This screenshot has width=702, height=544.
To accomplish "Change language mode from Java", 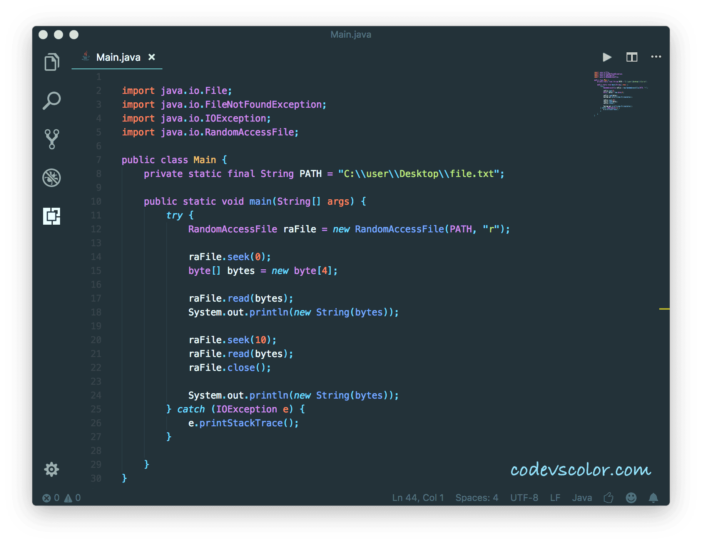I will pyautogui.click(x=582, y=498).
